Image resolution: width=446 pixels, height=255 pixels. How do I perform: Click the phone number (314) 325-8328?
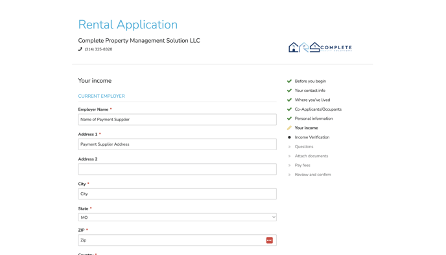[x=99, y=49]
